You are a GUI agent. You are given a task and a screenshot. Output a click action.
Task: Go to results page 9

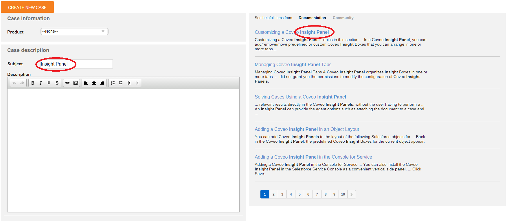tap(334, 194)
